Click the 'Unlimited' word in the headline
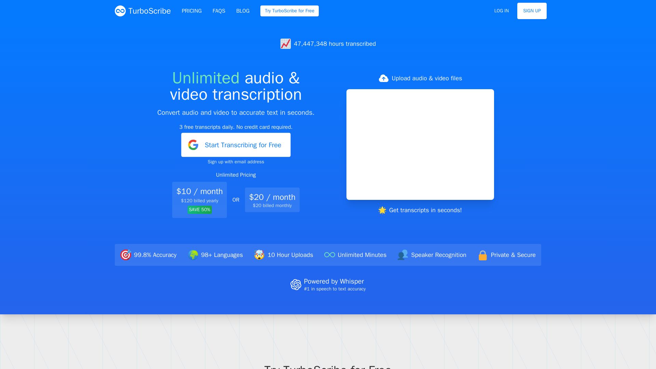Image resolution: width=656 pixels, height=369 pixels. pyautogui.click(x=206, y=78)
